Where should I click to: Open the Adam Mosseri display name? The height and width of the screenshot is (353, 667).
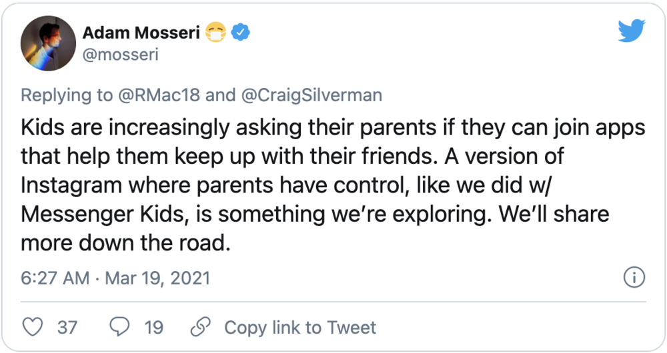pyautogui.click(x=141, y=33)
